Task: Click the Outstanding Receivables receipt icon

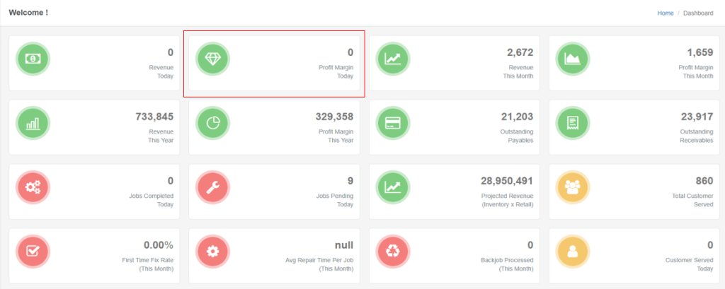Action: click(x=573, y=124)
